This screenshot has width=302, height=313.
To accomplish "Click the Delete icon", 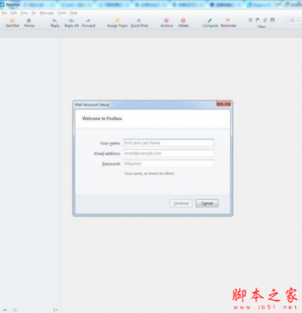I will tap(183, 21).
